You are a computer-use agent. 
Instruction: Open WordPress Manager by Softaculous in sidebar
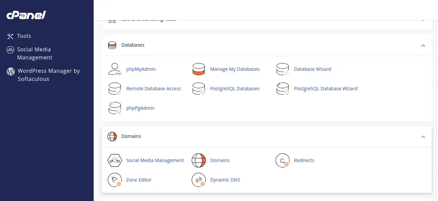[49, 75]
